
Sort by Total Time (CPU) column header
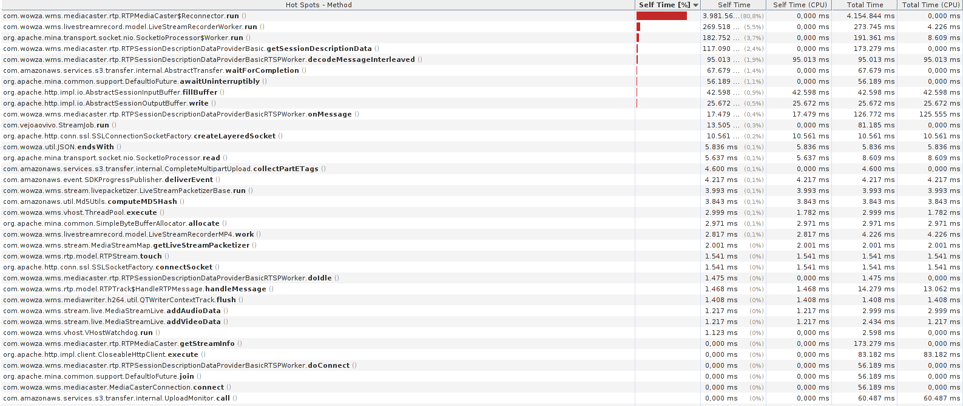(930, 5)
